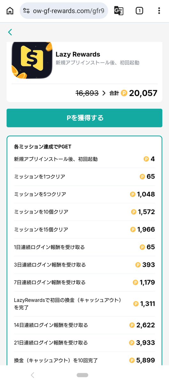Open the tab switcher showing 1 tab
Screen dimensions: 169x385
tap(139, 11)
